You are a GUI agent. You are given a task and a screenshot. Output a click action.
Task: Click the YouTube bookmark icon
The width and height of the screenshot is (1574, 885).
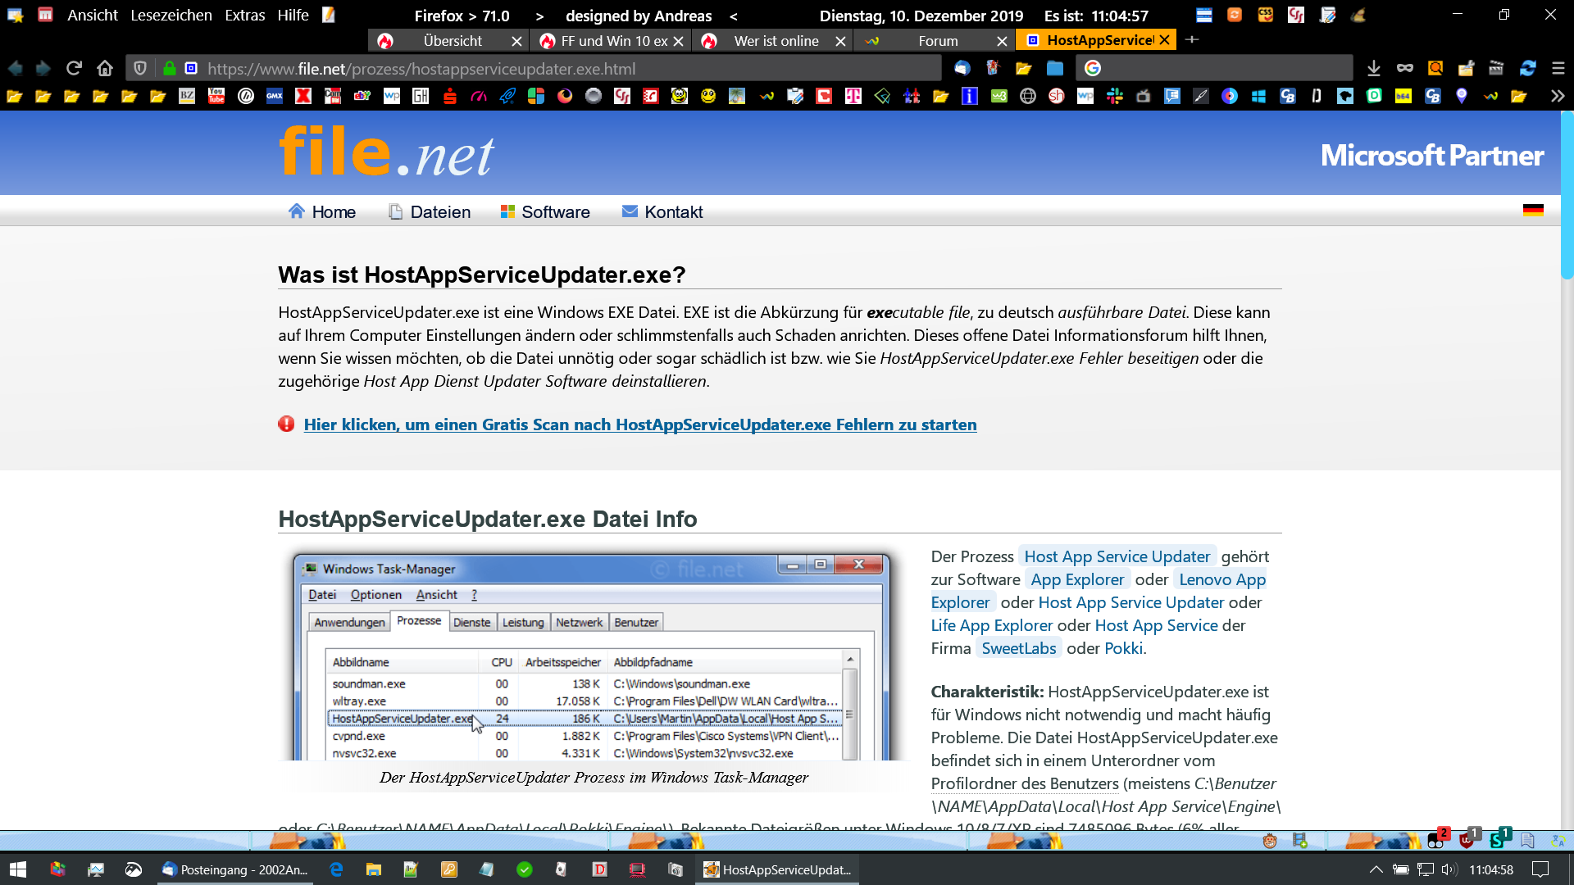coord(216,97)
